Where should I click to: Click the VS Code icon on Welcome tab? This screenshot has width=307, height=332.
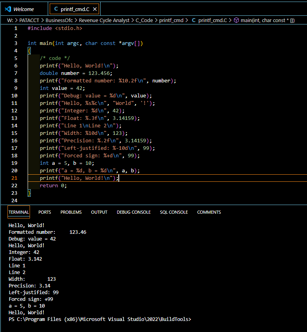coord(8,9)
